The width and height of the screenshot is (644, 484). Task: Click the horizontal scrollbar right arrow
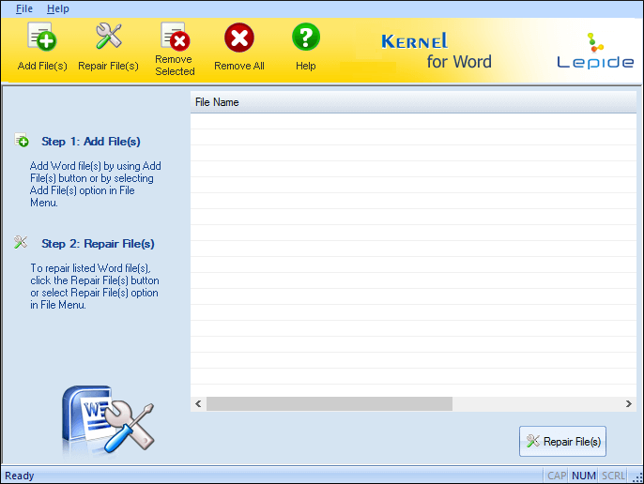(x=628, y=404)
